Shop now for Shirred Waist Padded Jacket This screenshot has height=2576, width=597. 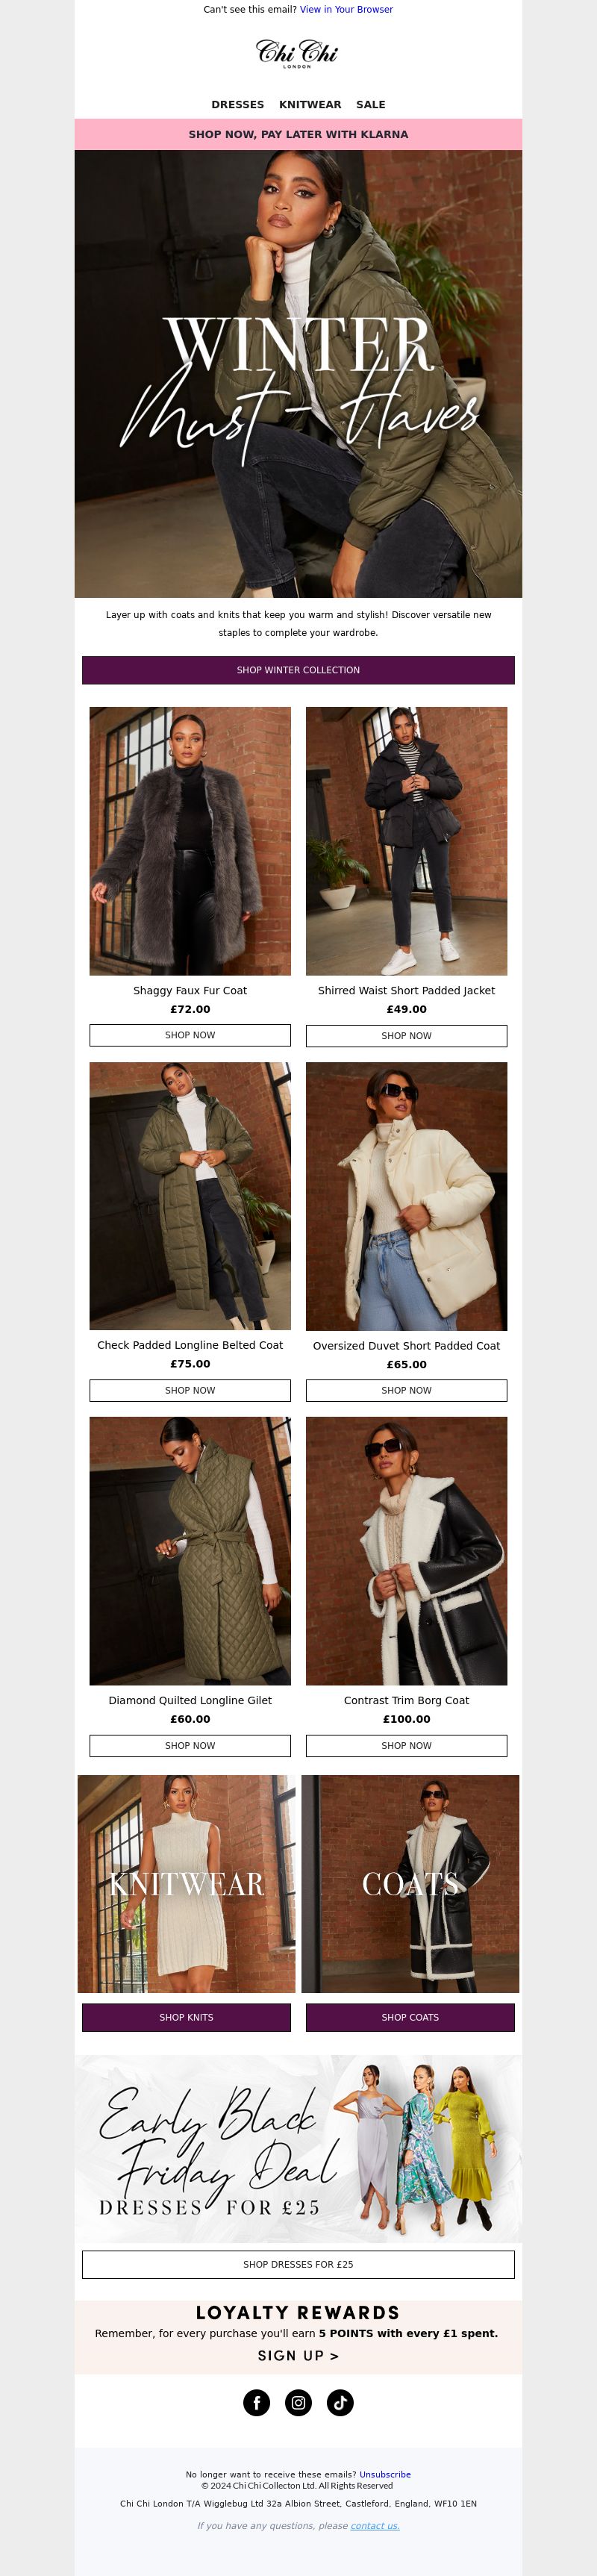pos(406,1035)
